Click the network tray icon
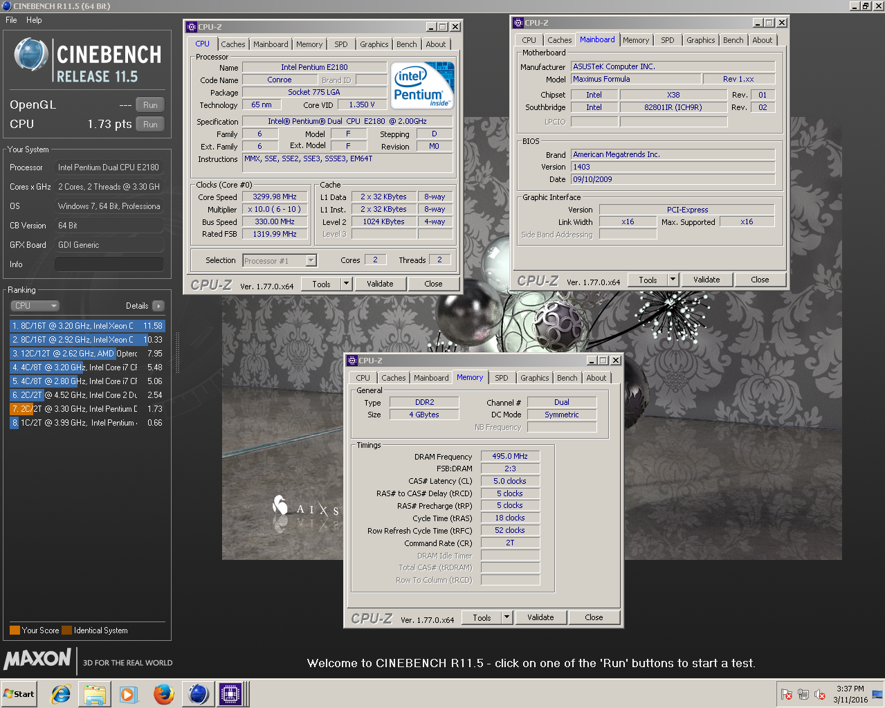This screenshot has width=885, height=708. pyautogui.click(x=803, y=694)
